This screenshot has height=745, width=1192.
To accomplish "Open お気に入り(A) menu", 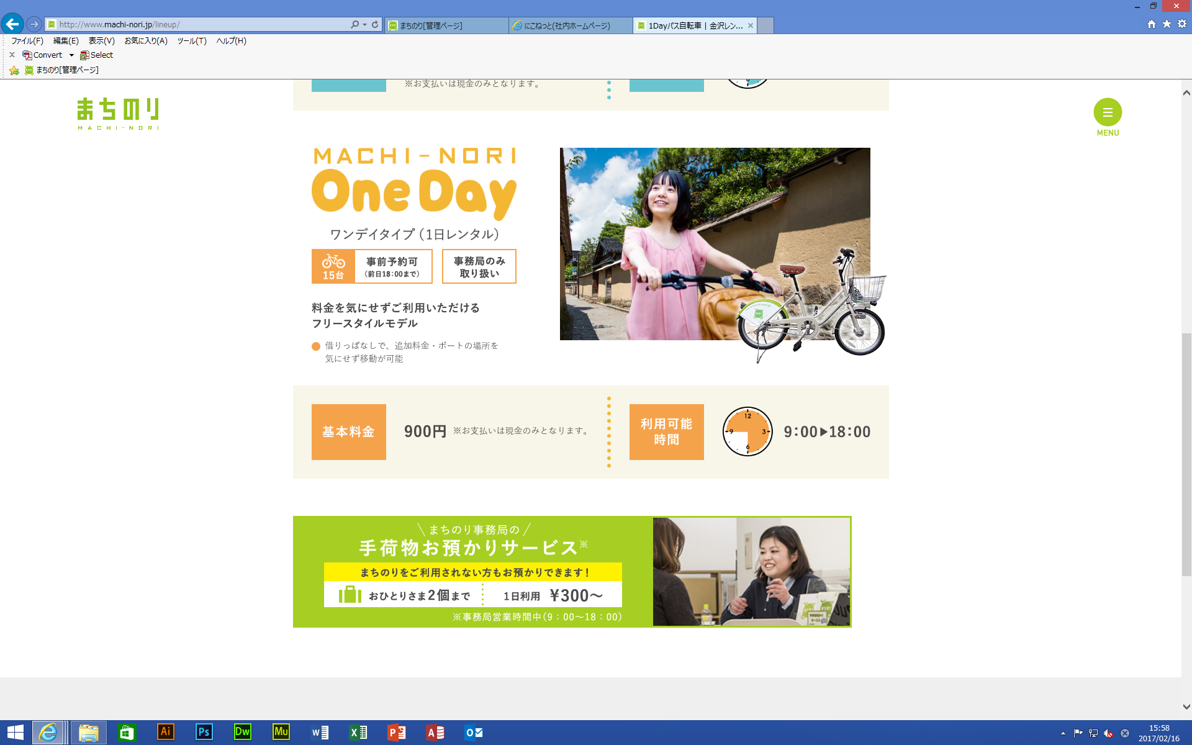I will [x=146, y=40].
